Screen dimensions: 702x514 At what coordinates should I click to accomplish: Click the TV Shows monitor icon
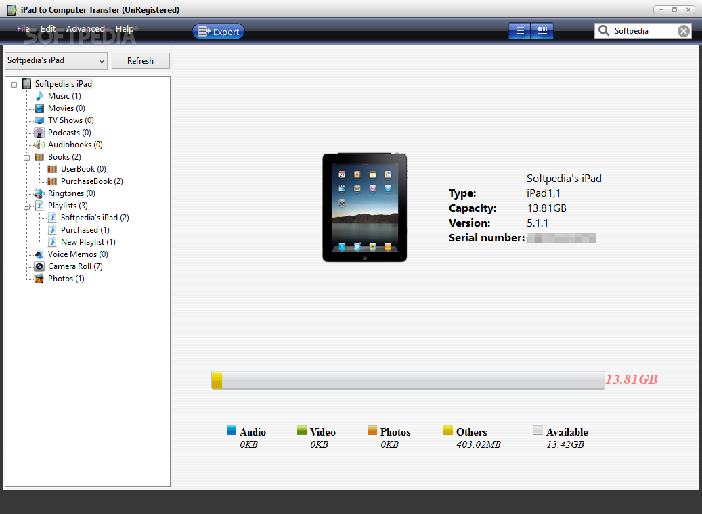(39, 120)
